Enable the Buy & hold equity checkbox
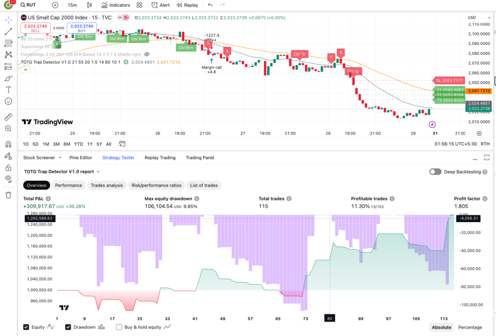The image size is (496, 336). click(x=119, y=327)
